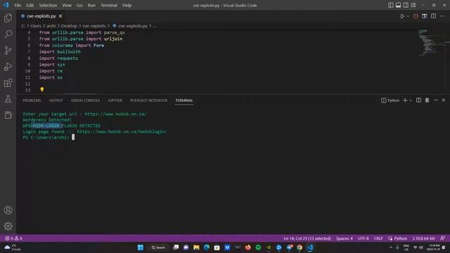Open the Windows Start menu
Image resolution: width=450 pixels, height=253 pixels.
(x=141, y=247)
